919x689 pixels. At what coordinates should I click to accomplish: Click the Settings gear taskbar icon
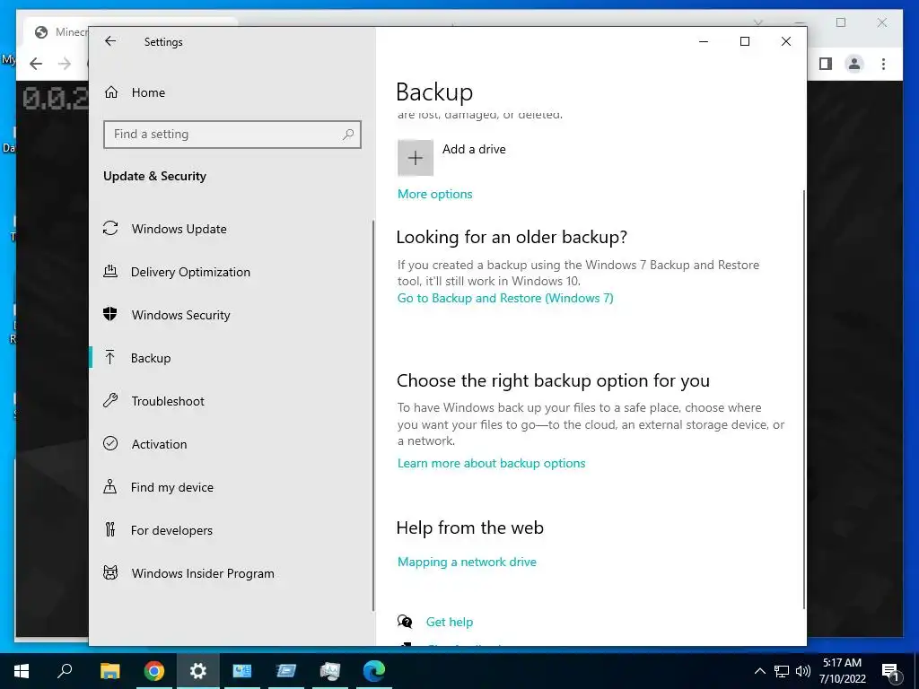(x=198, y=671)
